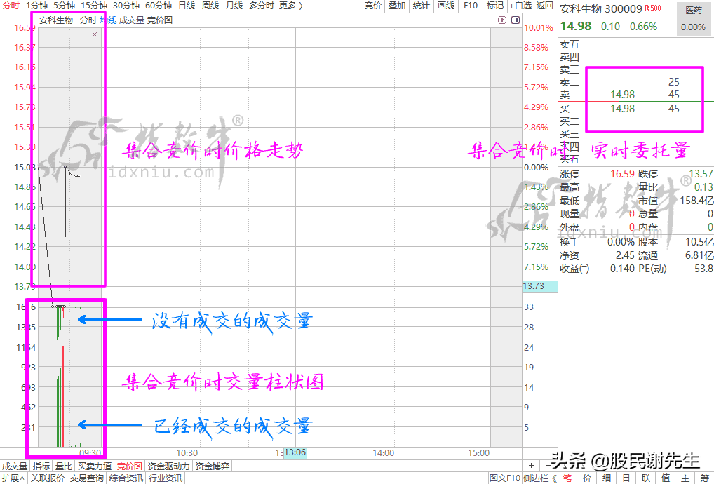Select the 量比 indicator tab
Image resolution: width=714 pixels, height=484 pixels.
pos(63,466)
